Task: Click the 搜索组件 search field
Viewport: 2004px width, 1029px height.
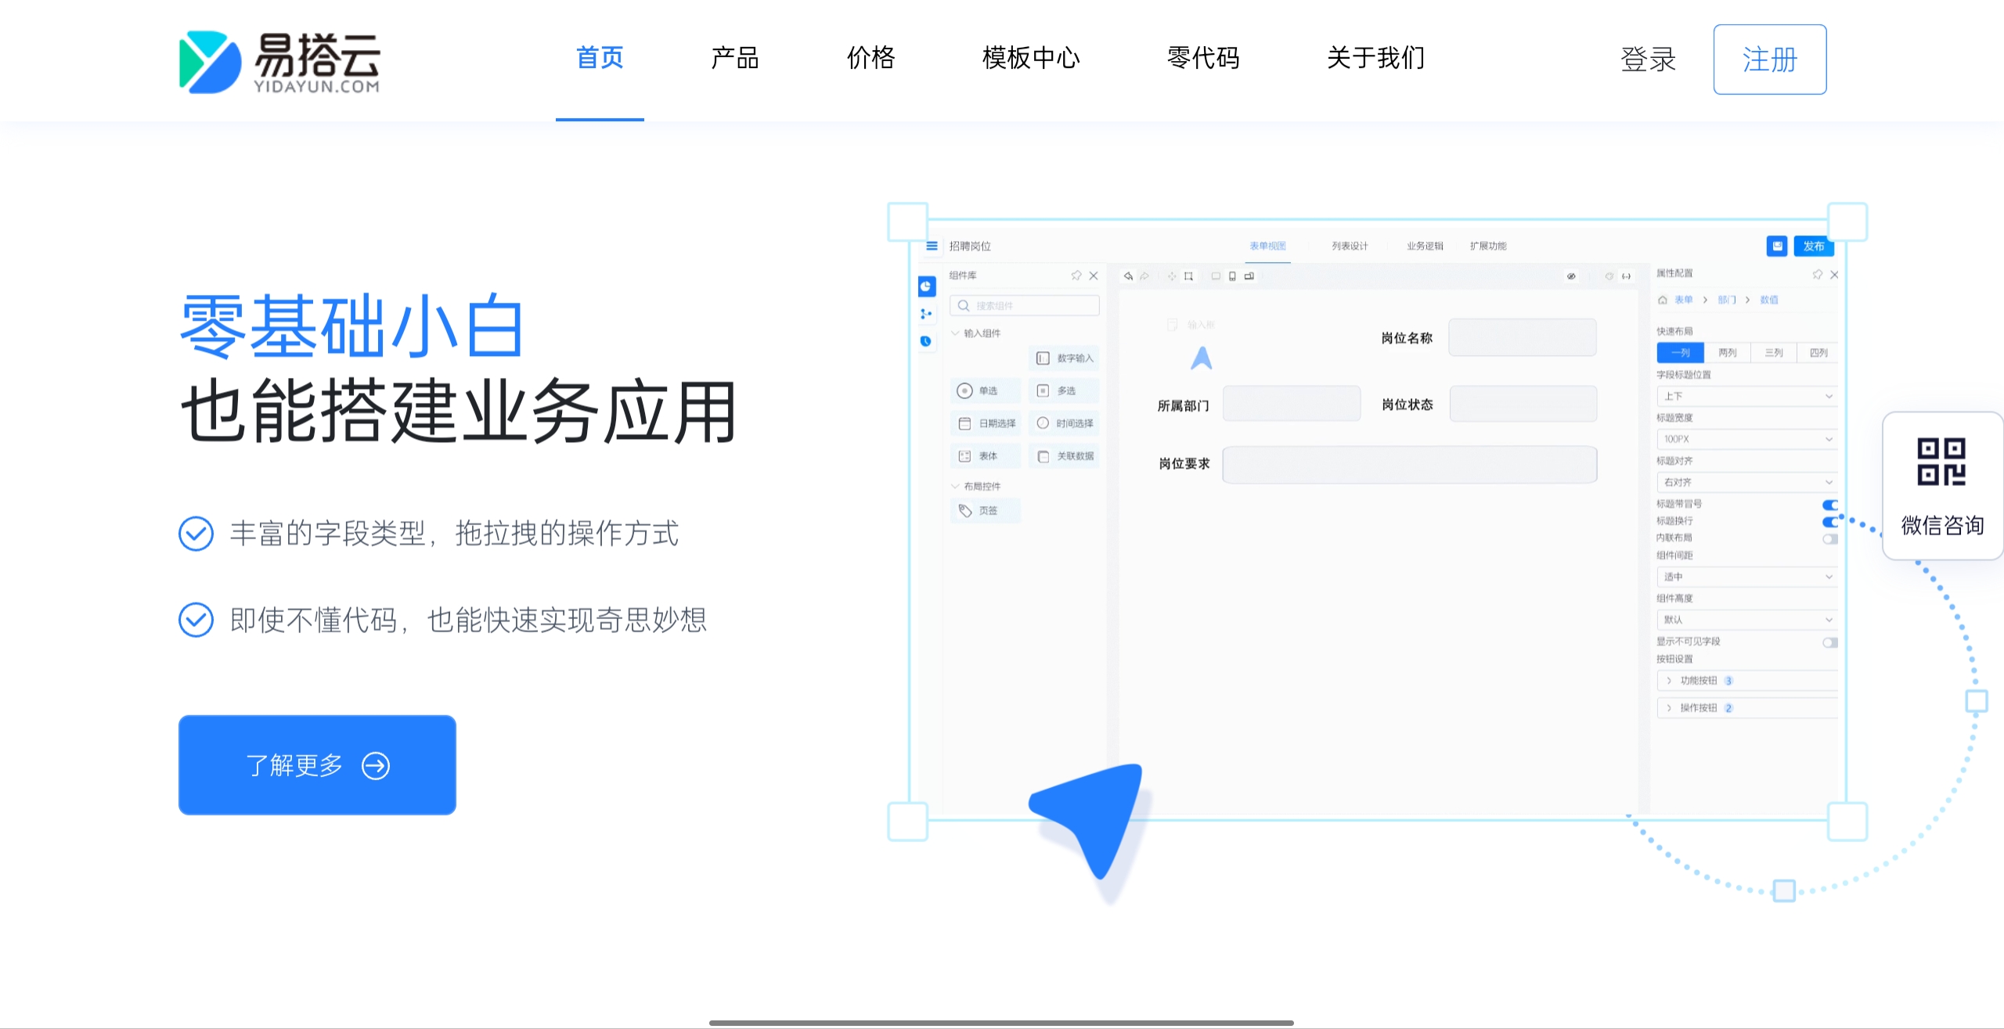Action: (x=1024, y=305)
